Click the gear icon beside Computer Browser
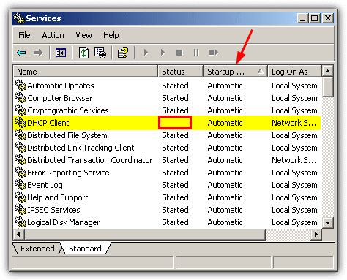The height and width of the screenshot is (280, 347). pyautogui.click(x=20, y=97)
